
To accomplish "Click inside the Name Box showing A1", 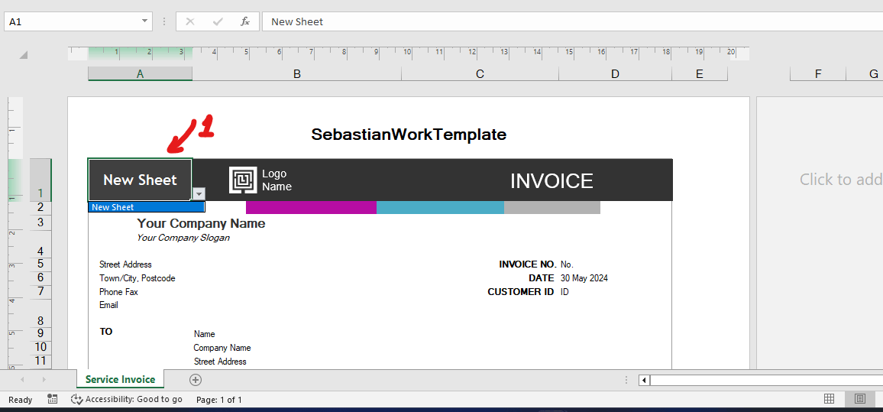I will coord(72,21).
